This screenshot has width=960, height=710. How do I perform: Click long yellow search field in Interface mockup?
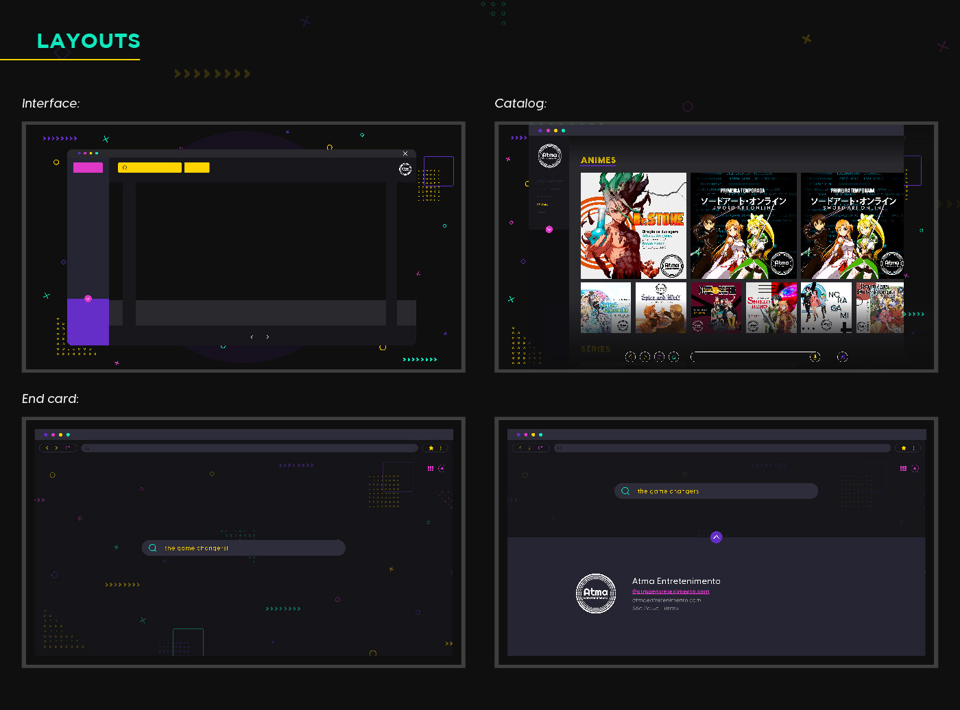pyautogui.click(x=149, y=167)
